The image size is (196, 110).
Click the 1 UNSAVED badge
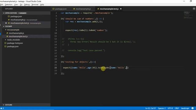click(x=22, y=13)
